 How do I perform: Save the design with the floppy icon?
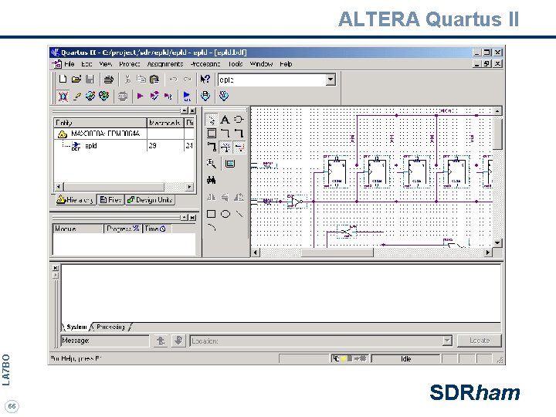tap(90, 79)
